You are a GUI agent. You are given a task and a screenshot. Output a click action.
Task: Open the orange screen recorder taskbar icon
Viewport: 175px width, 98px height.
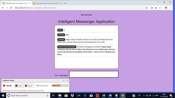pos(97,96)
